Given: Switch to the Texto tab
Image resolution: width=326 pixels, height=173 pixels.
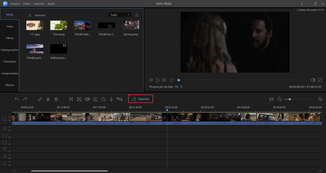Looking at the screenshot, I should pos(9,26).
